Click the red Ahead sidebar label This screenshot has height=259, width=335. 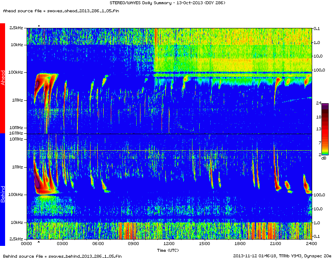coord(3,78)
